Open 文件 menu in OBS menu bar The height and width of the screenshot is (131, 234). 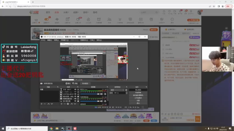coord(43,40)
